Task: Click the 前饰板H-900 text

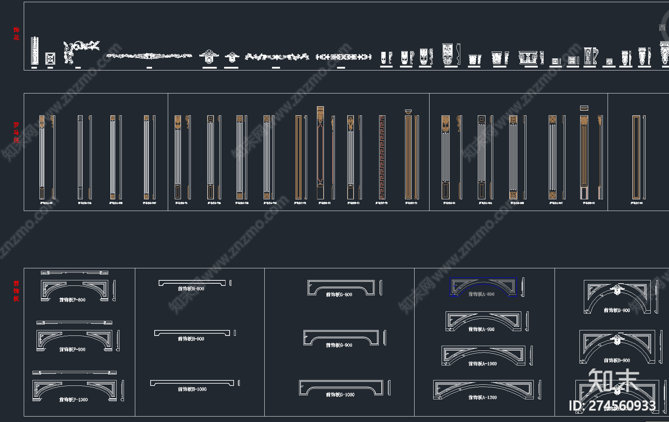Action: 191,339
